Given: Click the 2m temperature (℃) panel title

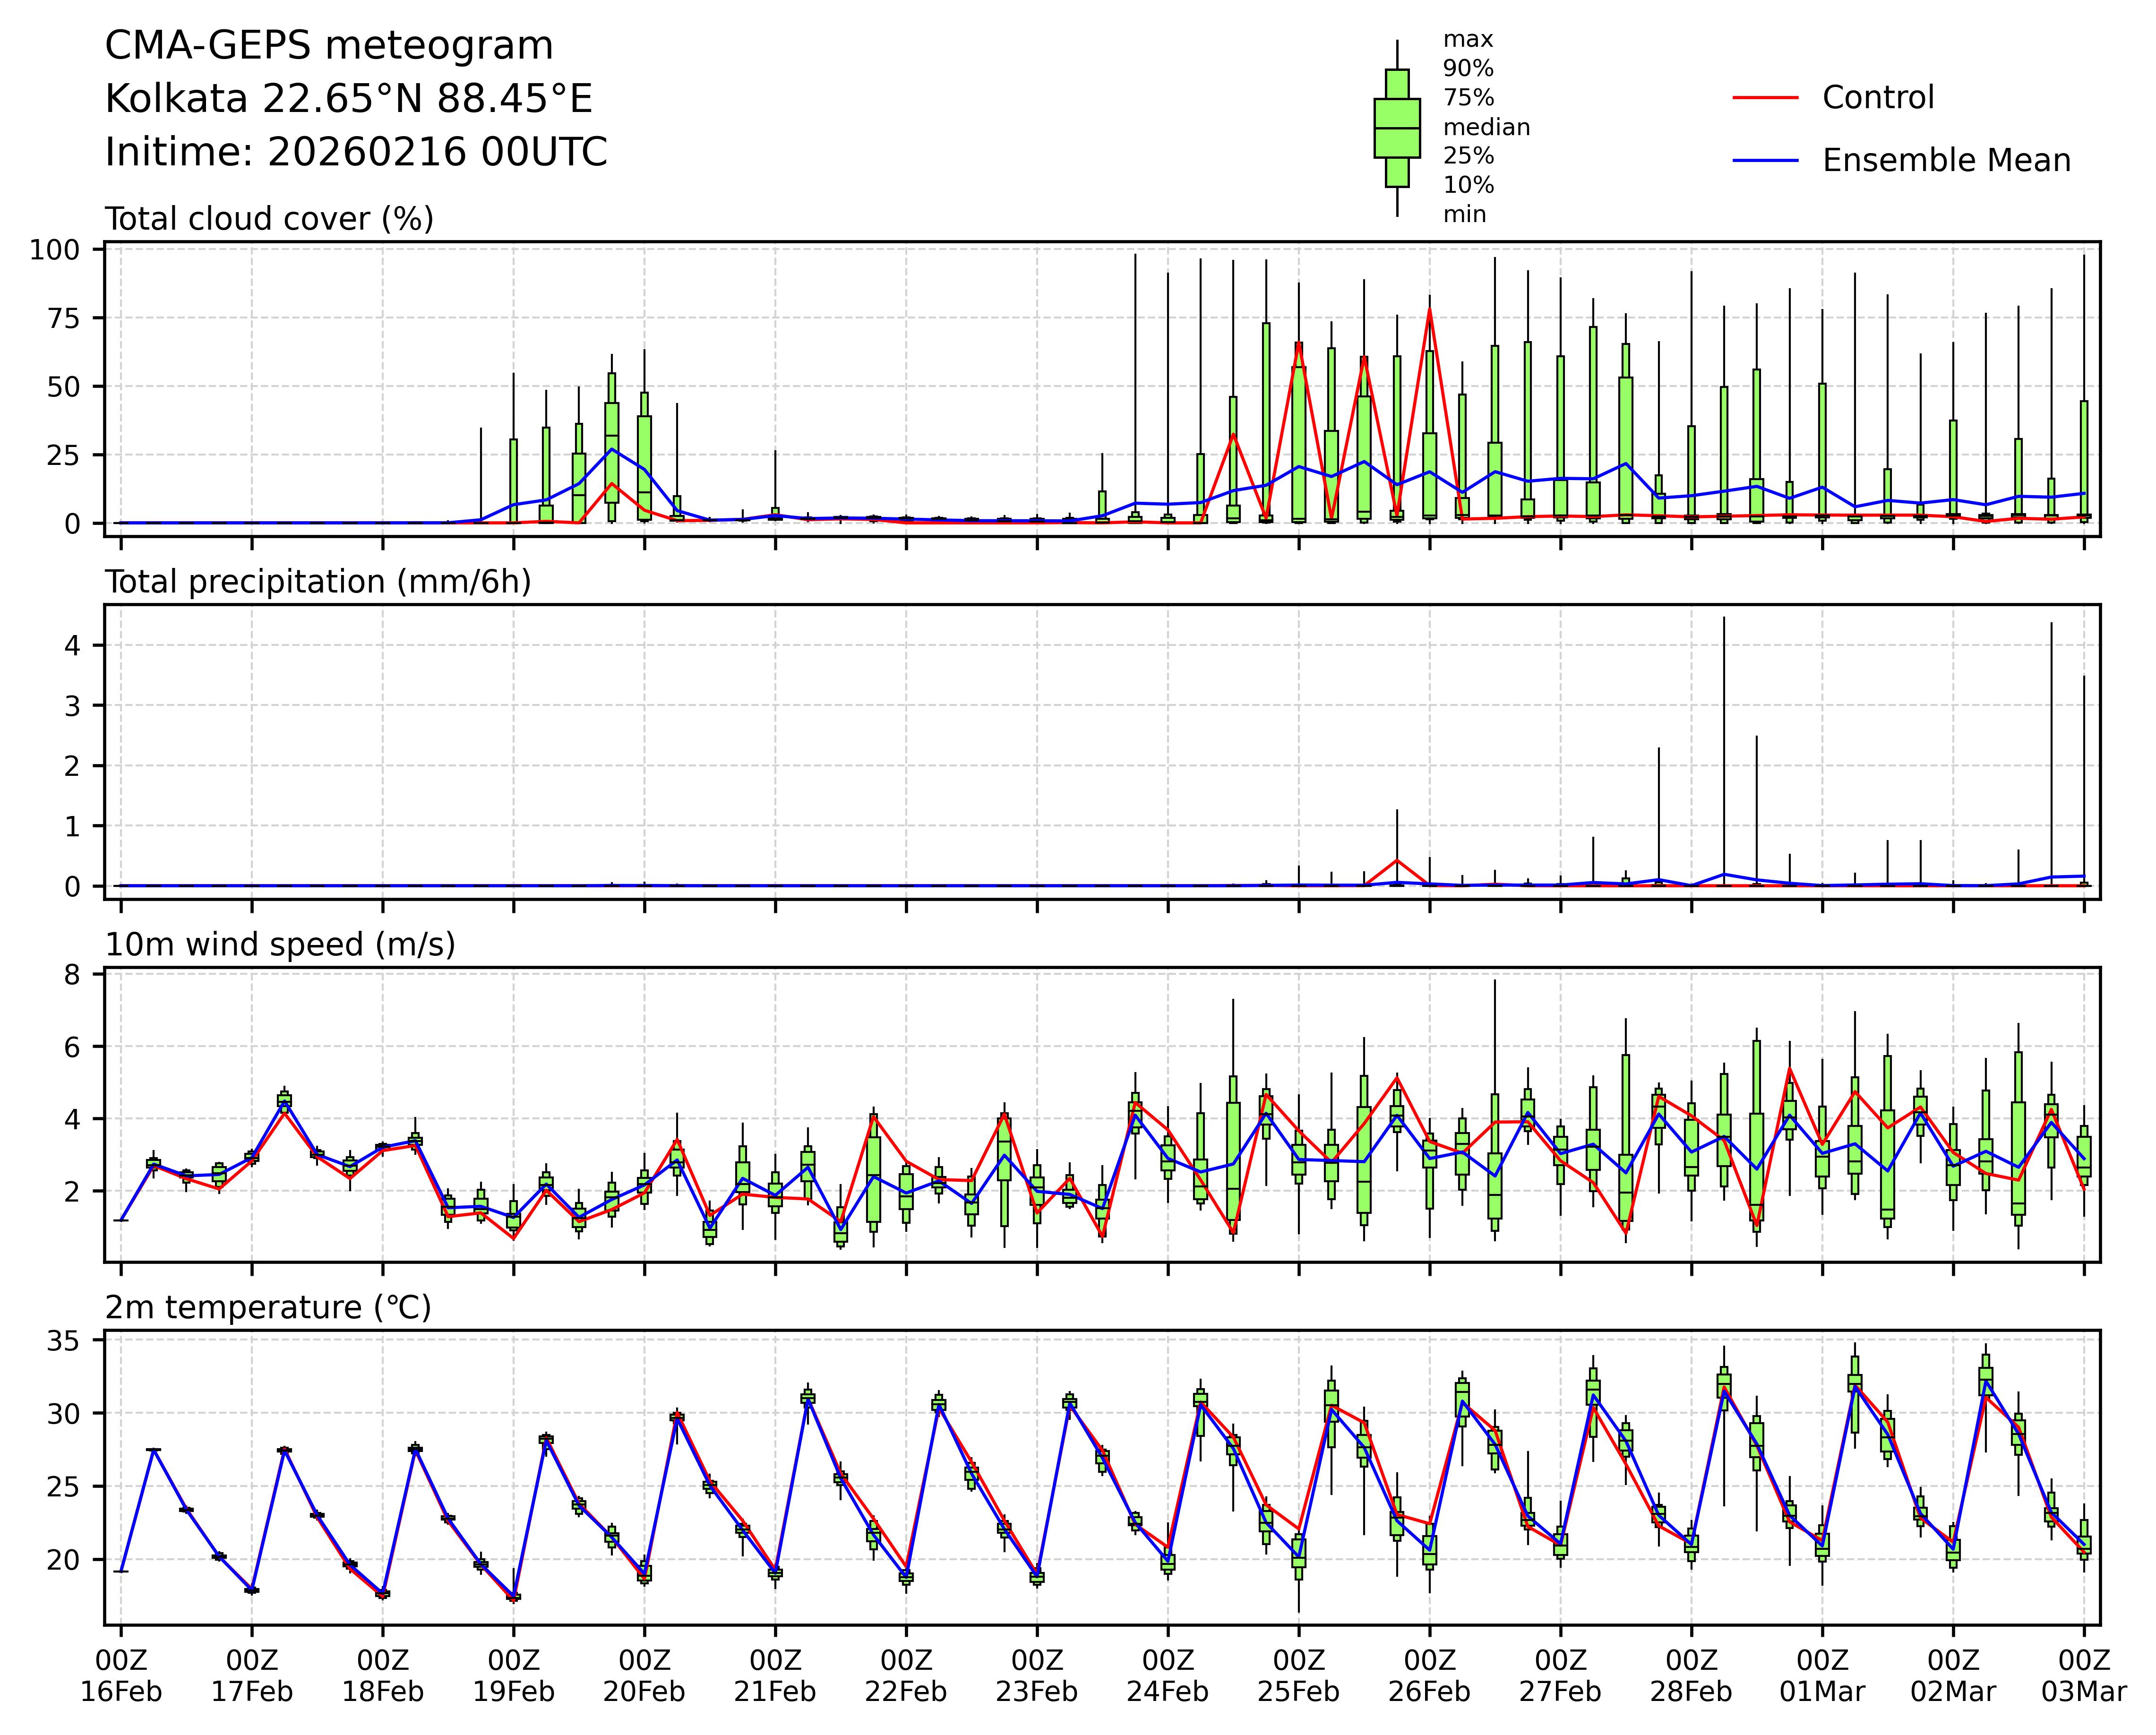Looking at the screenshot, I should click(268, 1308).
